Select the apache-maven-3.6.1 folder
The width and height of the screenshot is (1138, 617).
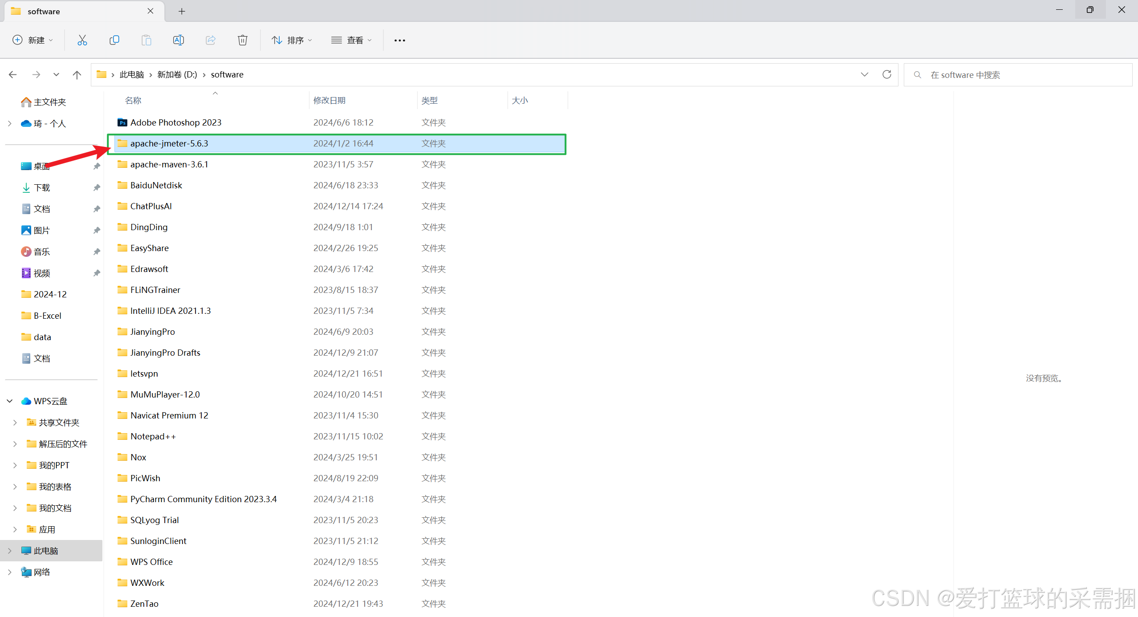point(169,164)
